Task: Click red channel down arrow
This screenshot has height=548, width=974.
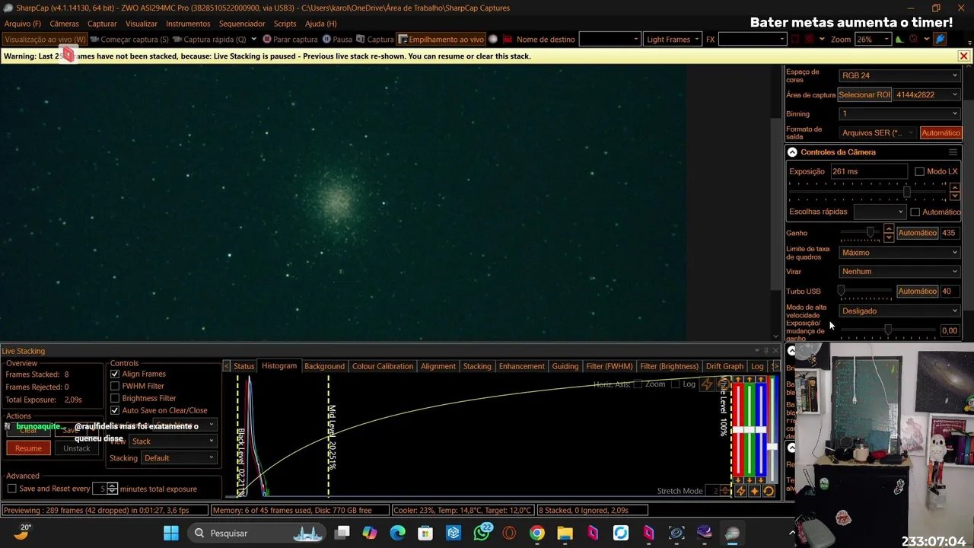Action: [x=738, y=480]
